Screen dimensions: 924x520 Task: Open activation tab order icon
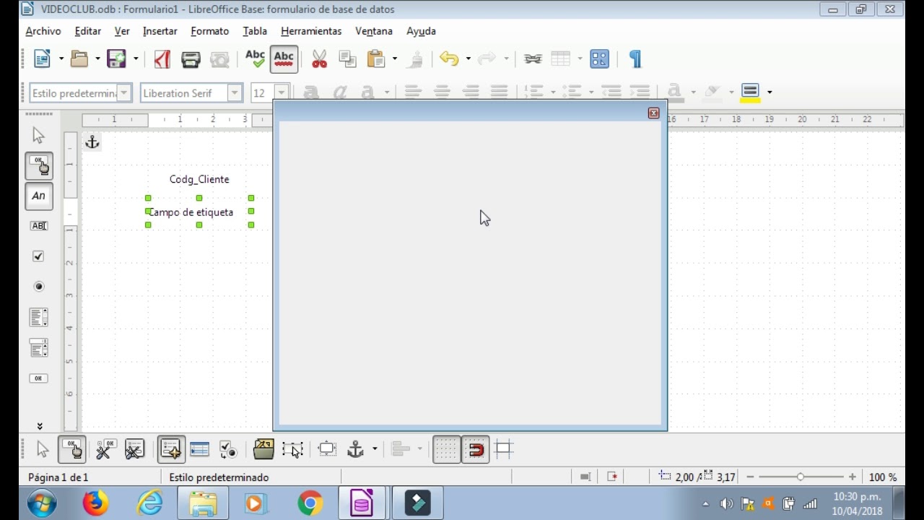point(228,449)
